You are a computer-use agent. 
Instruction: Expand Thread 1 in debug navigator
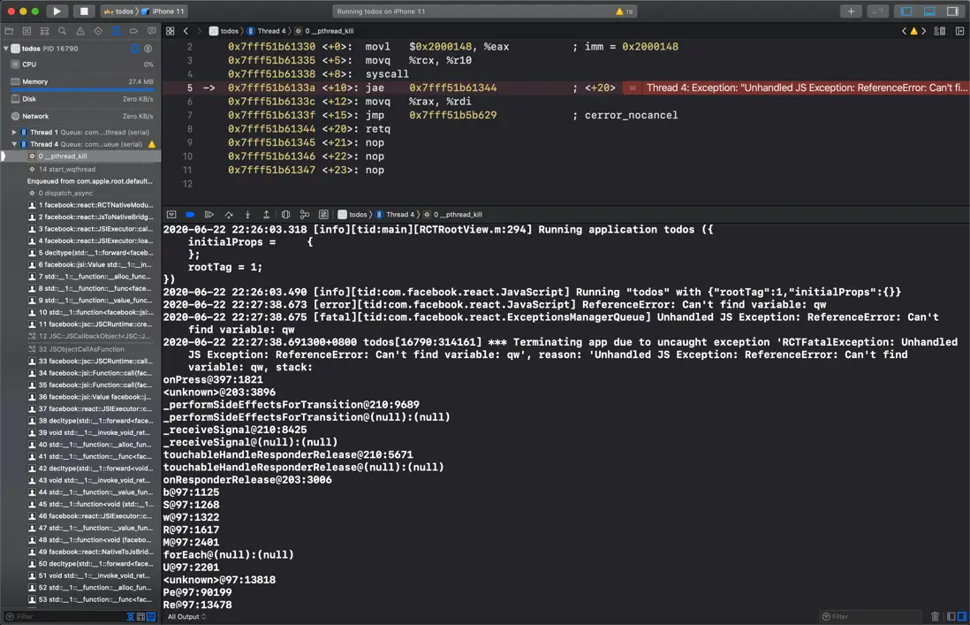(14, 132)
